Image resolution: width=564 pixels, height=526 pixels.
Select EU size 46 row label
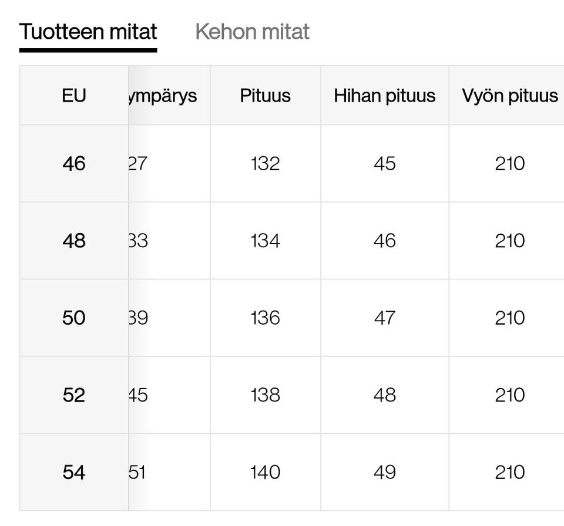point(74,163)
